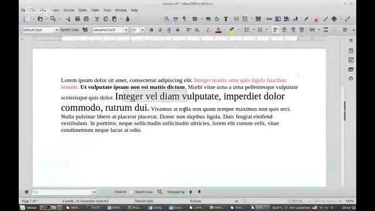Select the Clone Formatting paintbrush icon

128,19
